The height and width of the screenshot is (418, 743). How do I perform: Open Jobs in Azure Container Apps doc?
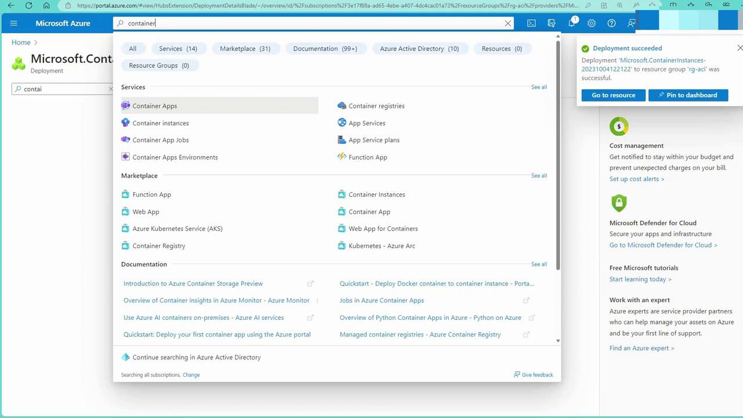tap(382, 300)
